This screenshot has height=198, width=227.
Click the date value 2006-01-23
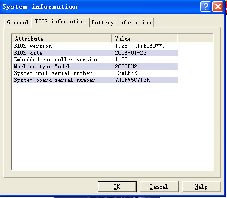tap(130, 53)
